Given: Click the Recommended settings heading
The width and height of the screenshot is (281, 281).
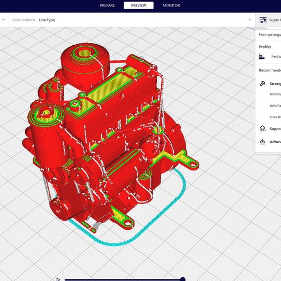Looking at the screenshot, I should pos(270,70).
